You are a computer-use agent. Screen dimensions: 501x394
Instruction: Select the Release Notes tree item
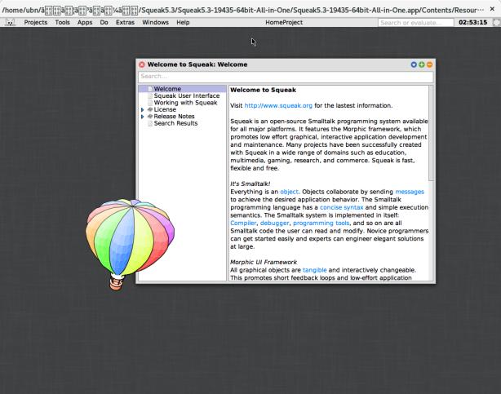[174, 117]
